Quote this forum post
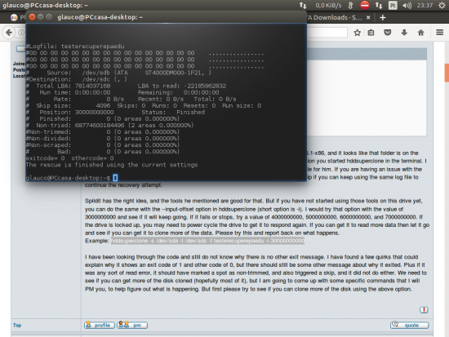 pyautogui.click(x=409, y=325)
